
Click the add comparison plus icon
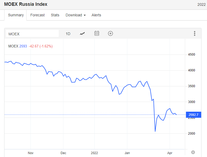pyautogui.click(x=110, y=33)
